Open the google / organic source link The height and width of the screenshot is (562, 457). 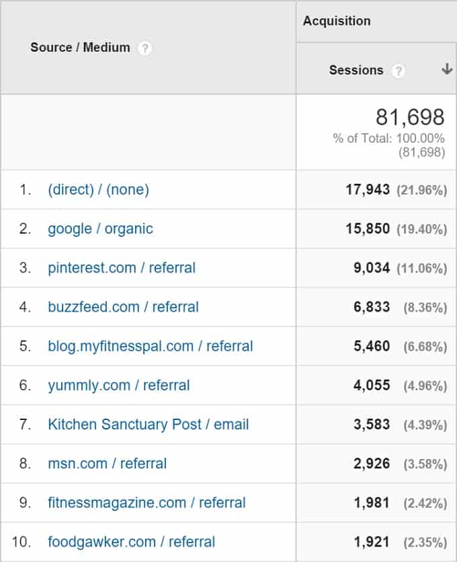101,229
